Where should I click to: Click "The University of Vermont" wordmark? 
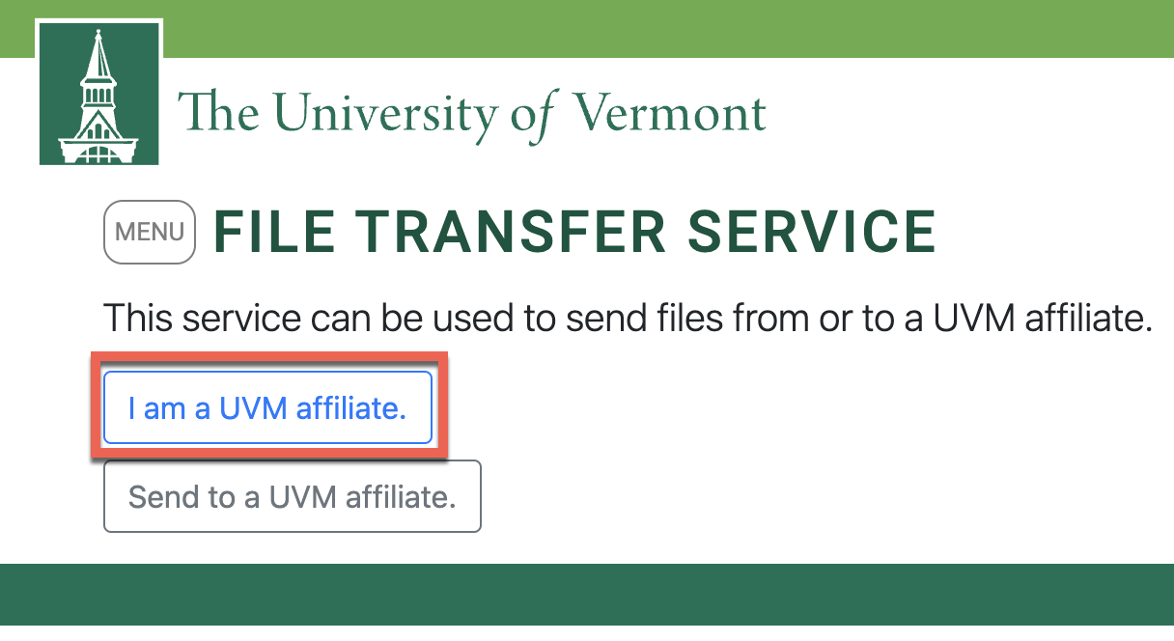pos(471,114)
